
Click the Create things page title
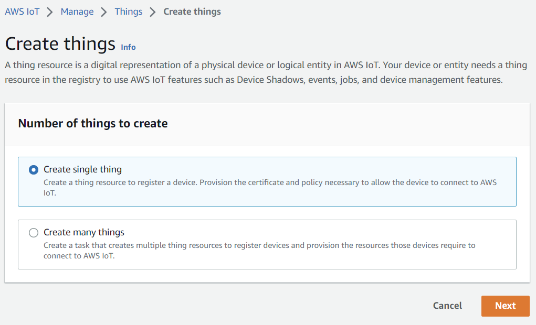60,44
